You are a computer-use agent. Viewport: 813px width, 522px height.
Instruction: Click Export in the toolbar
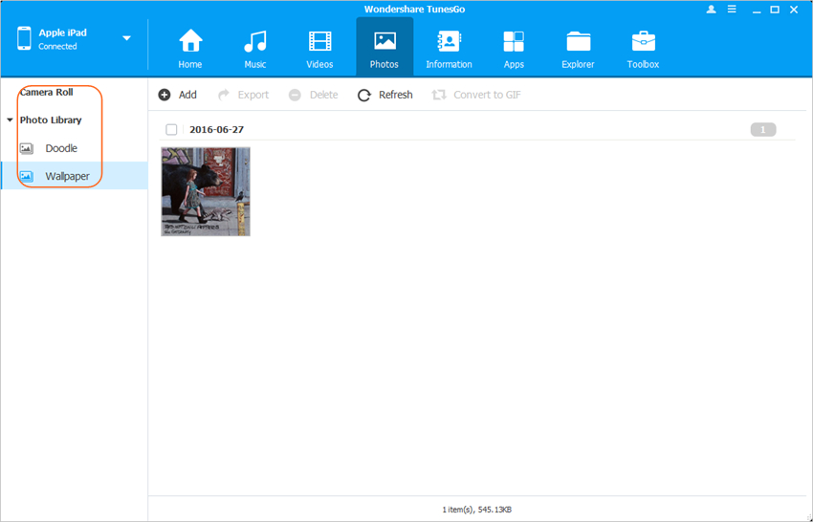click(243, 95)
